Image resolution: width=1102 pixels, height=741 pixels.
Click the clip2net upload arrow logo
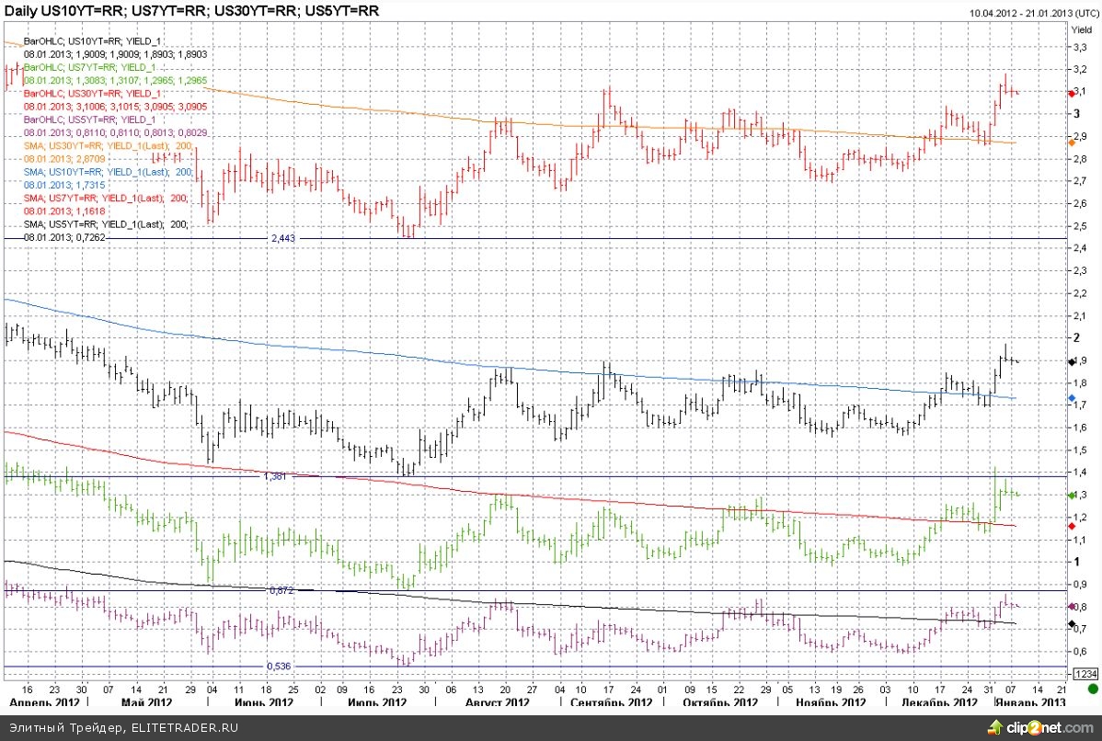click(x=992, y=726)
